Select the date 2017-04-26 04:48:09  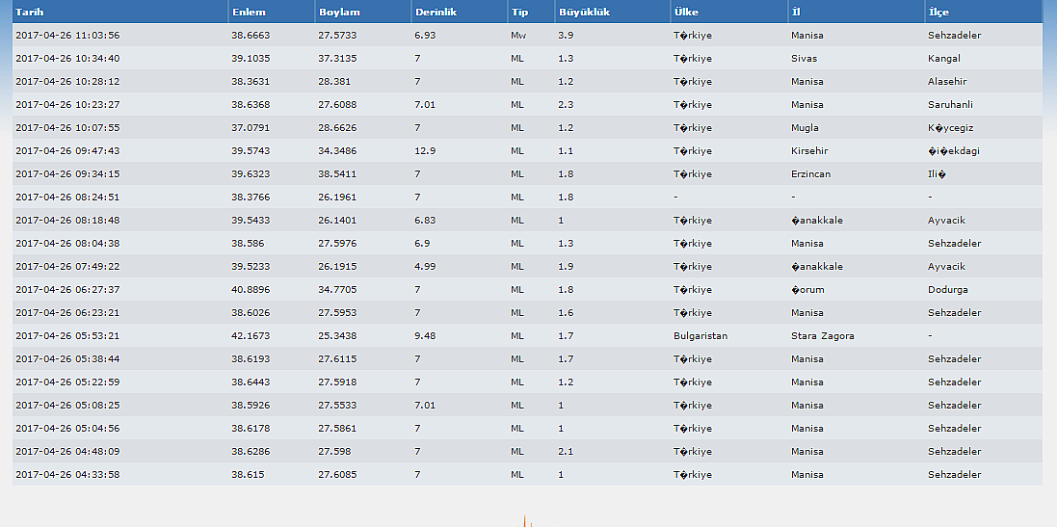(67, 451)
